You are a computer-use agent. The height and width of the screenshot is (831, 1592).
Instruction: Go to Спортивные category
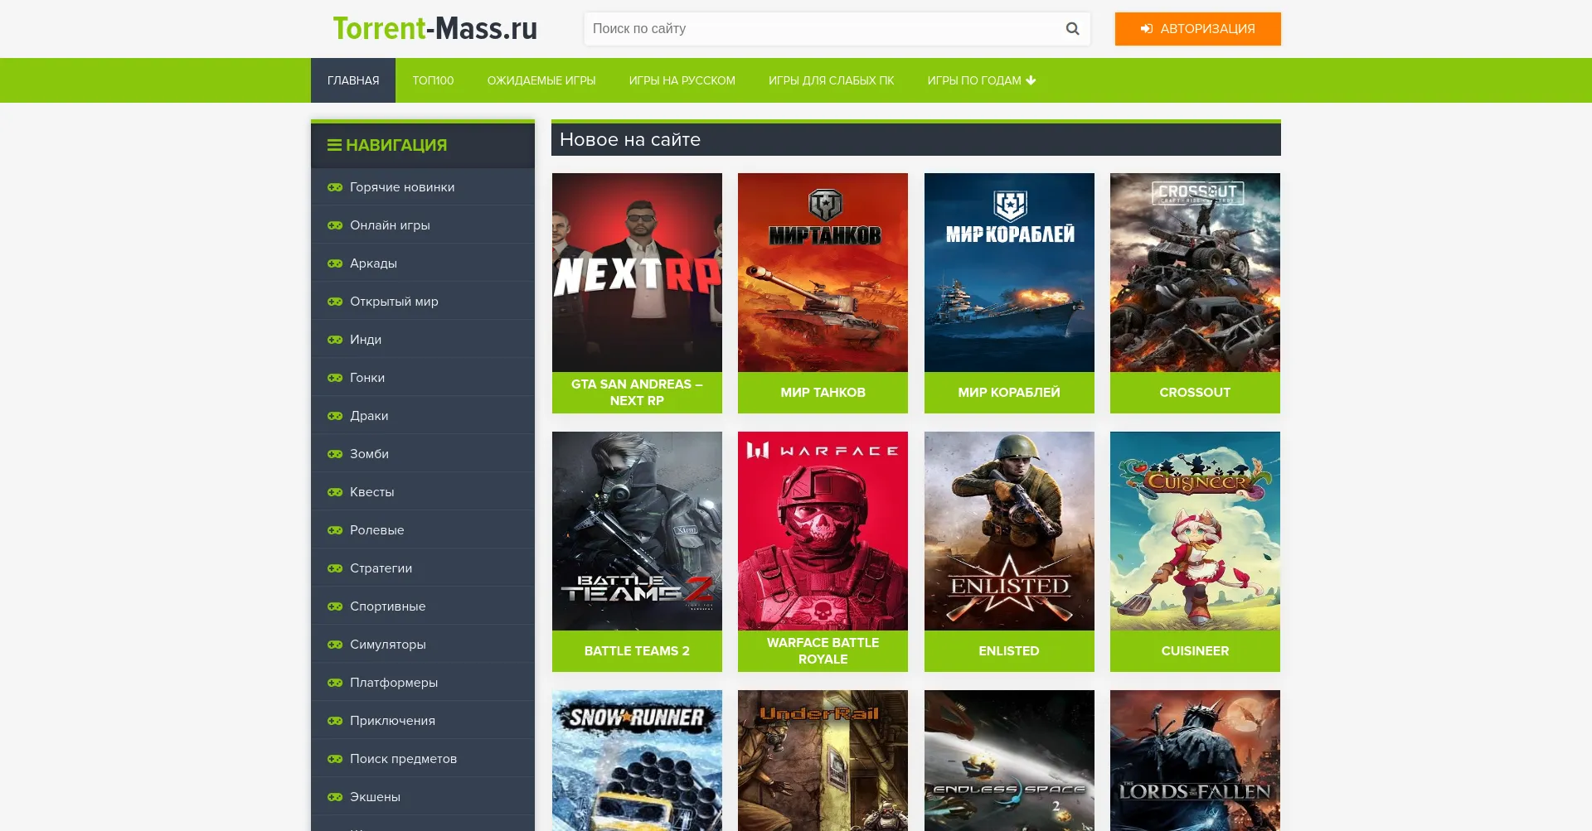point(423,606)
